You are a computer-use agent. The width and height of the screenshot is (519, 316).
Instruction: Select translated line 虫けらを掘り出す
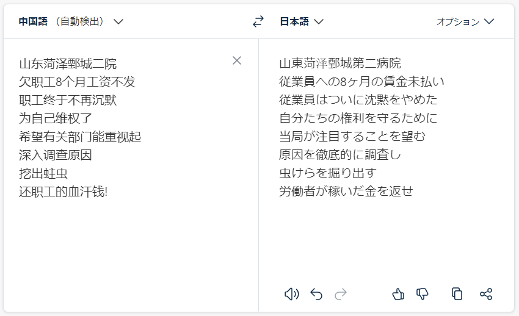328,173
